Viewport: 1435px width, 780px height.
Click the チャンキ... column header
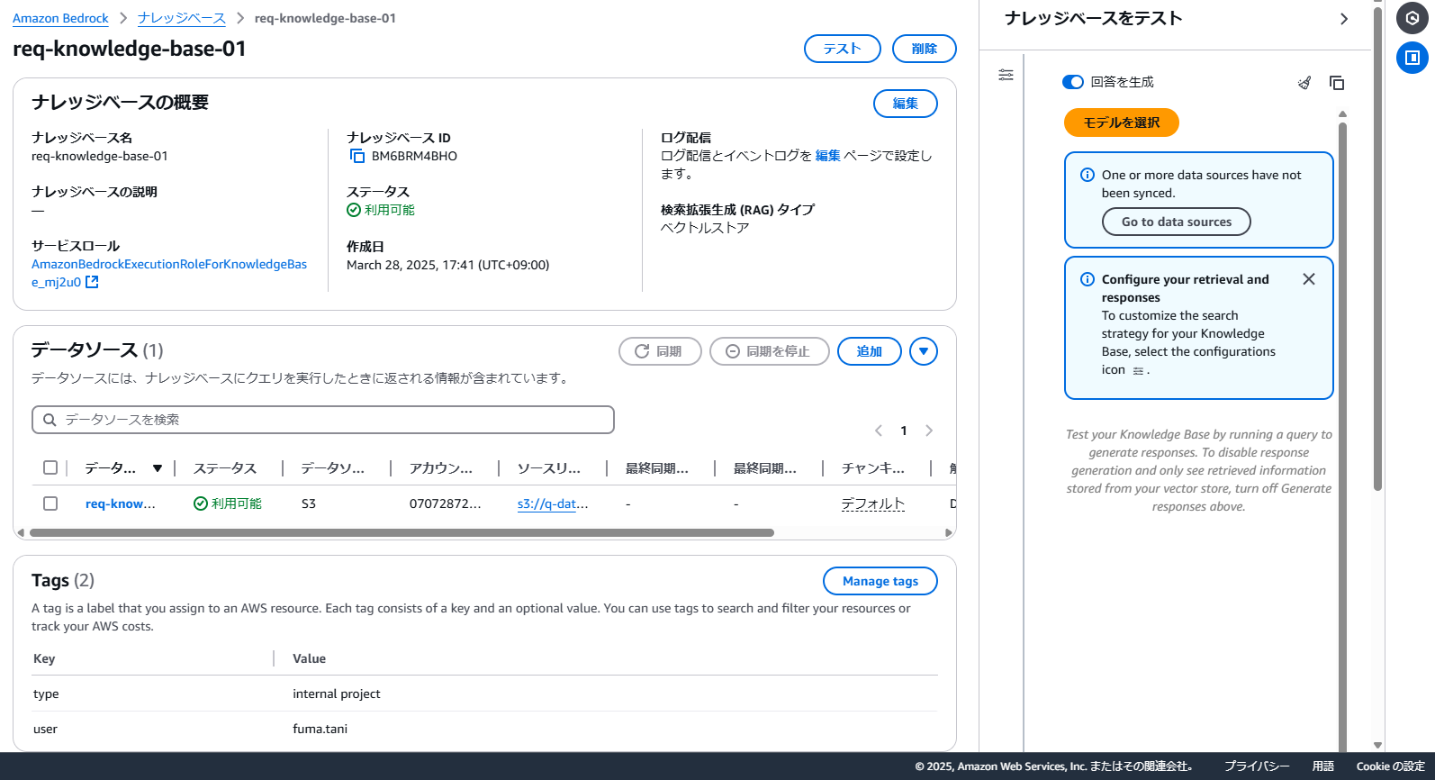(873, 468)
